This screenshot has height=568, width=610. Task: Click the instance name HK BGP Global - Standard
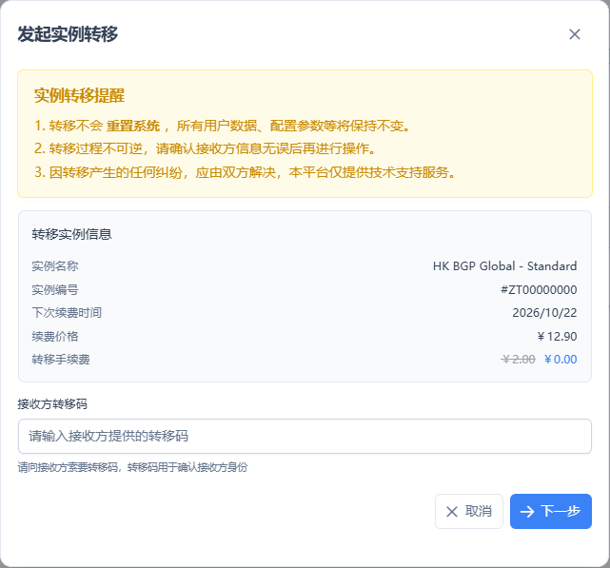[504, 266]
